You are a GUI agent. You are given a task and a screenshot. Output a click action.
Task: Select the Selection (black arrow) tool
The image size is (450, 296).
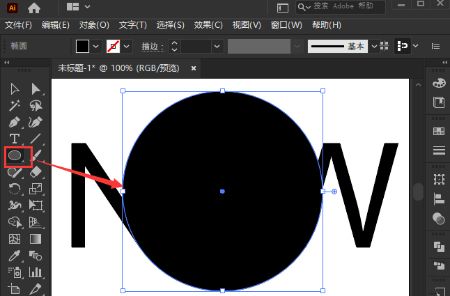pyautogui.click(x=15, y=89)
